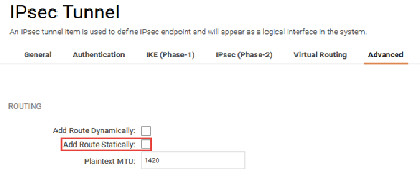This screenshot has height=192, width=420.
Task: Go to the IPsec (Phase-2) tab
Action: coord(244,55)
